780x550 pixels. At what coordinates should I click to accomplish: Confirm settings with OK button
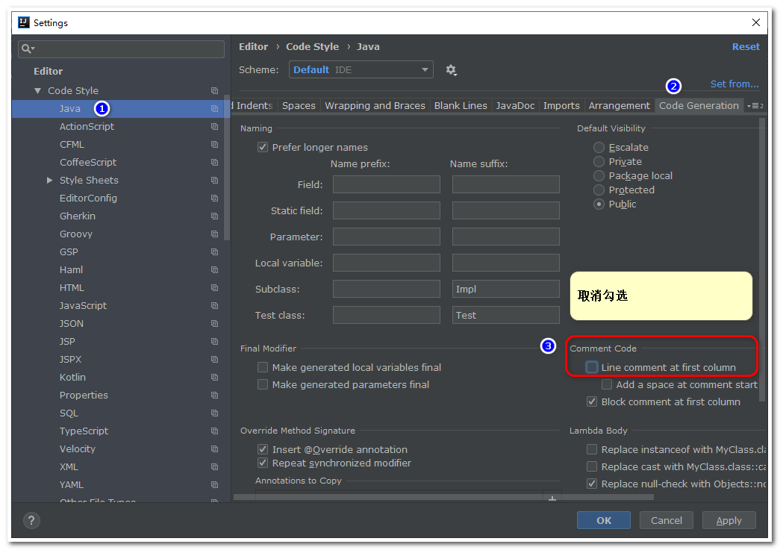pos(604,520)
